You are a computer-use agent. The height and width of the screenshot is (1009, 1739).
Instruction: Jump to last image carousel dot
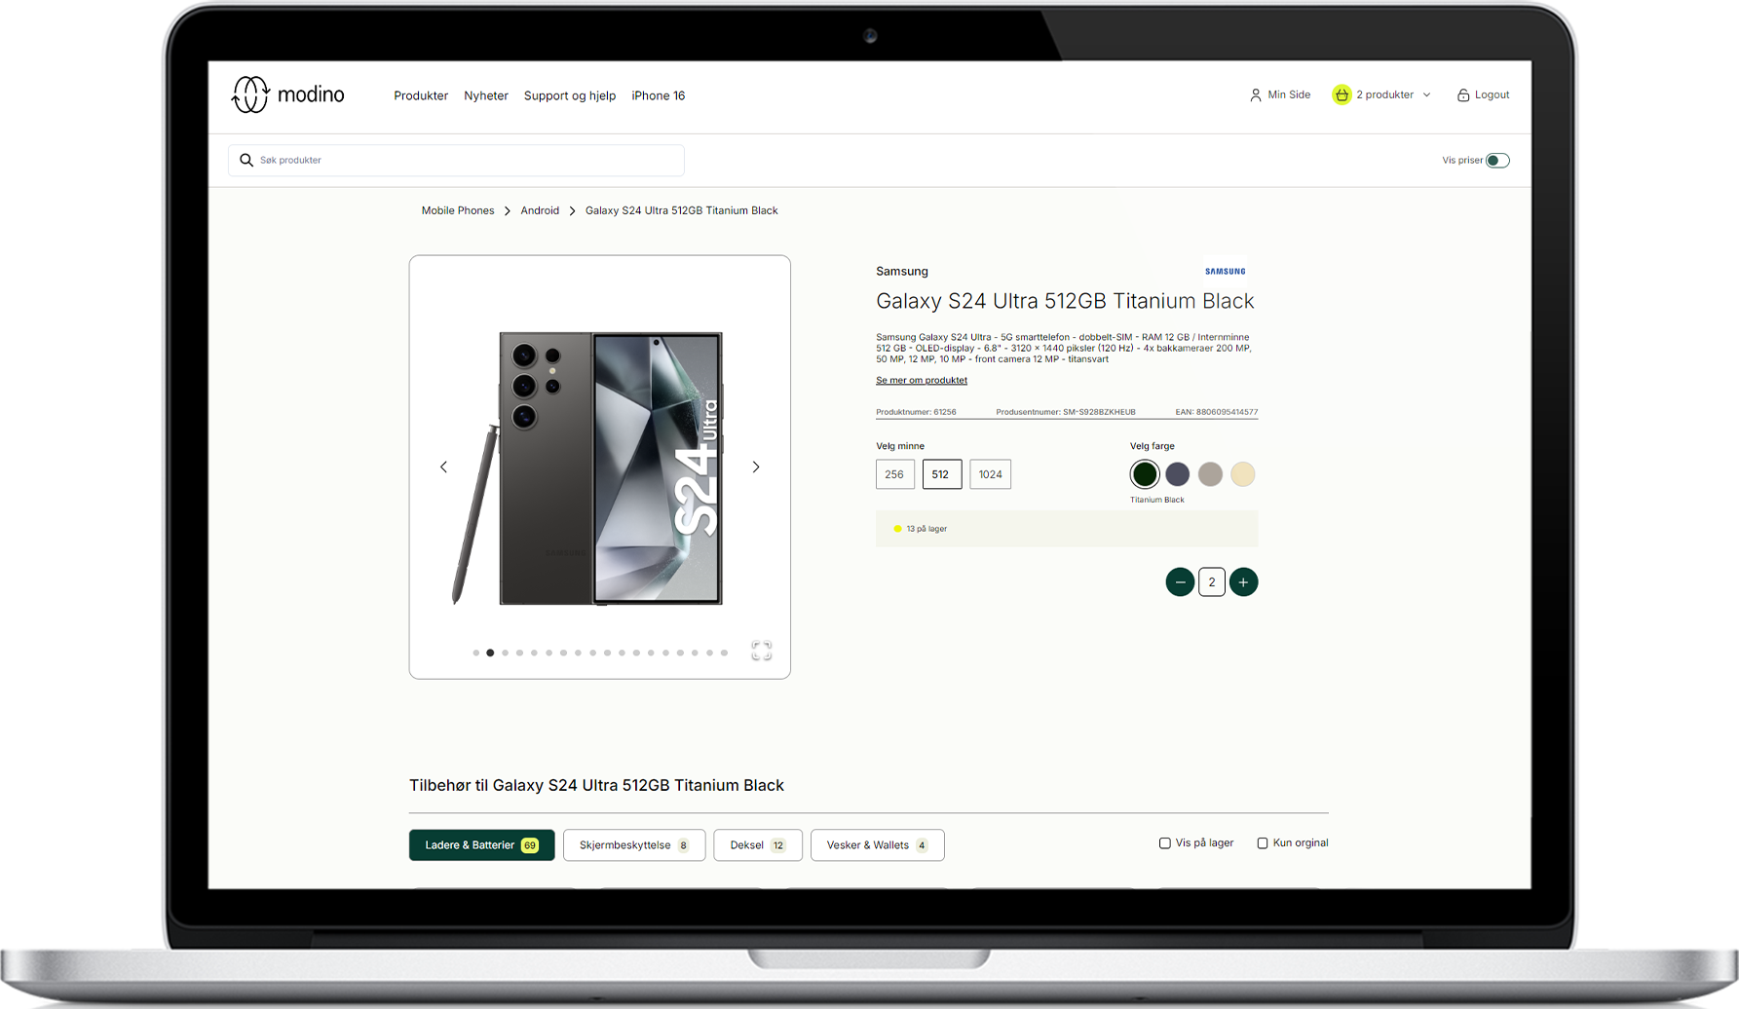pos(724,653)
